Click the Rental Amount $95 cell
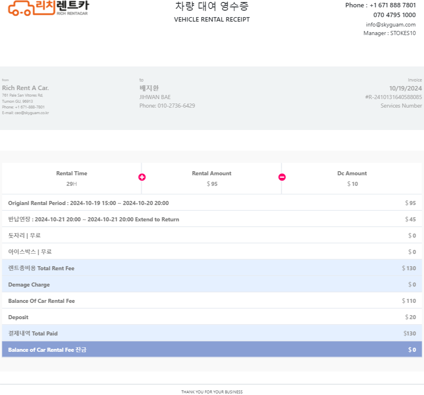The width and height of the screenshot is (424, 395). pos(212,179)
